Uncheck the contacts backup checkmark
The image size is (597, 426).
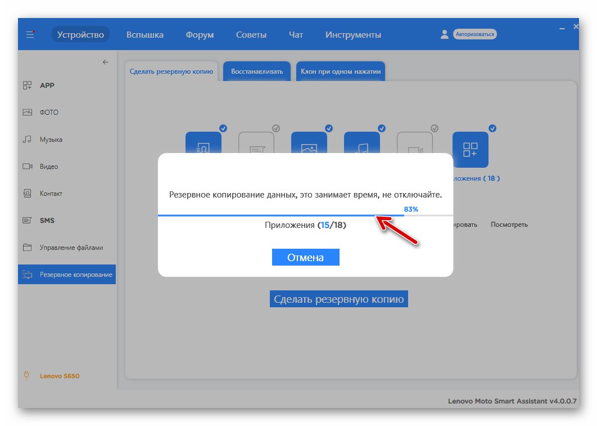tap(223, 128)
